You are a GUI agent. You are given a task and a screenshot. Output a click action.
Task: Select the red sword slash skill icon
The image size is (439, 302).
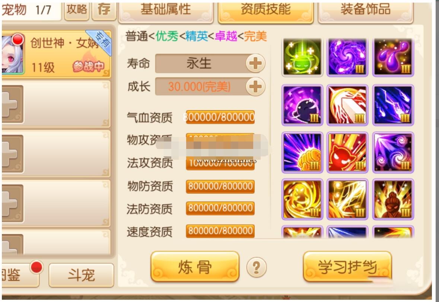[x=347, y=105]
